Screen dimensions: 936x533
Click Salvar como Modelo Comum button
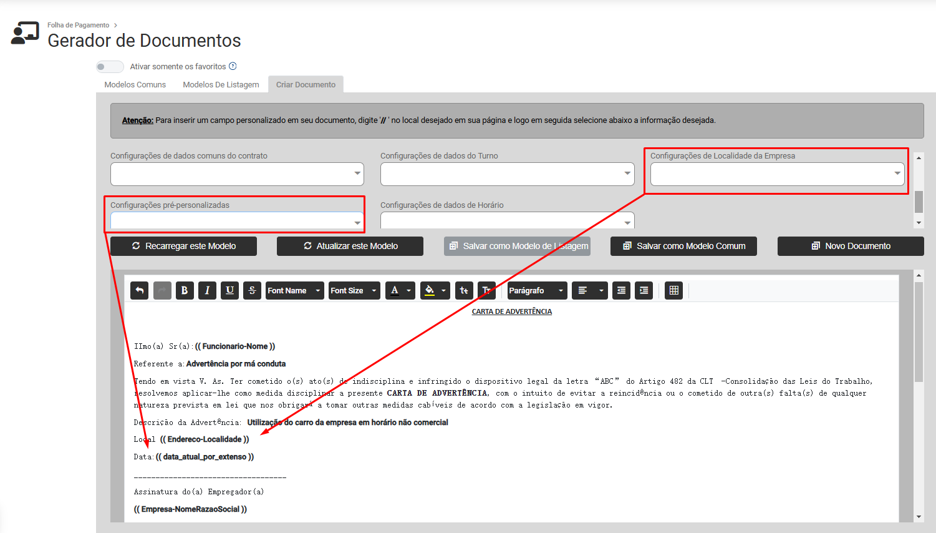pyautogui.click(x=683, y=246)
